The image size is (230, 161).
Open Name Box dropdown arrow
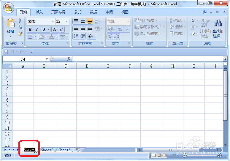click(x=47, y=59)
